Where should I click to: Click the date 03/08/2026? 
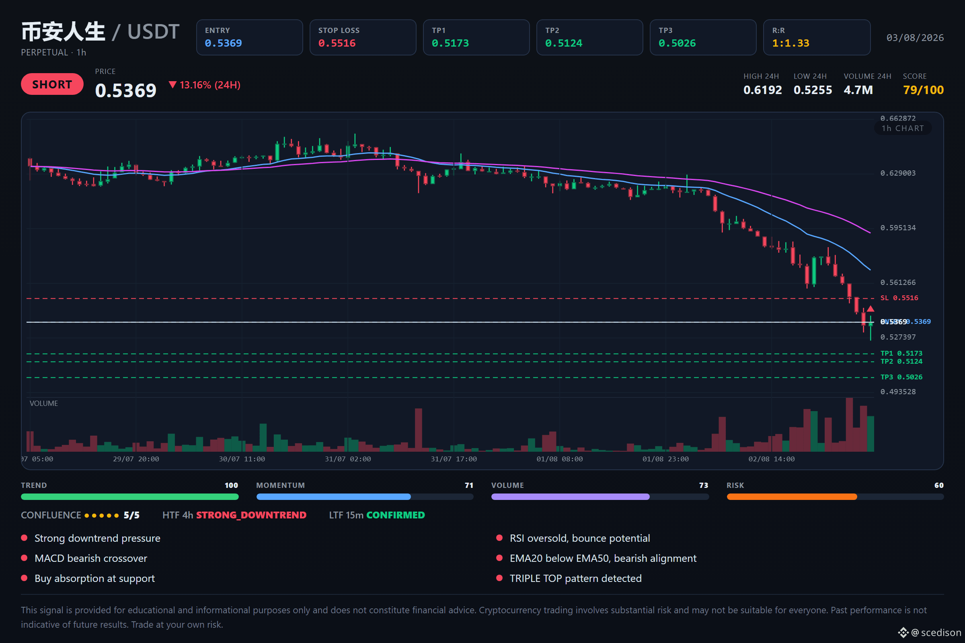915,38
